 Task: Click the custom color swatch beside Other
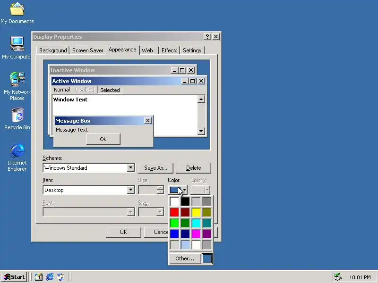pos(207,258)
